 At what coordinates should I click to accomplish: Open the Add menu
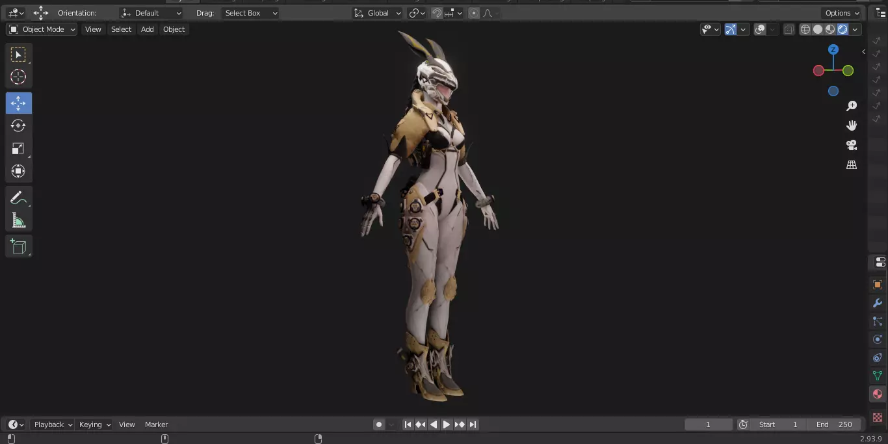148,29
